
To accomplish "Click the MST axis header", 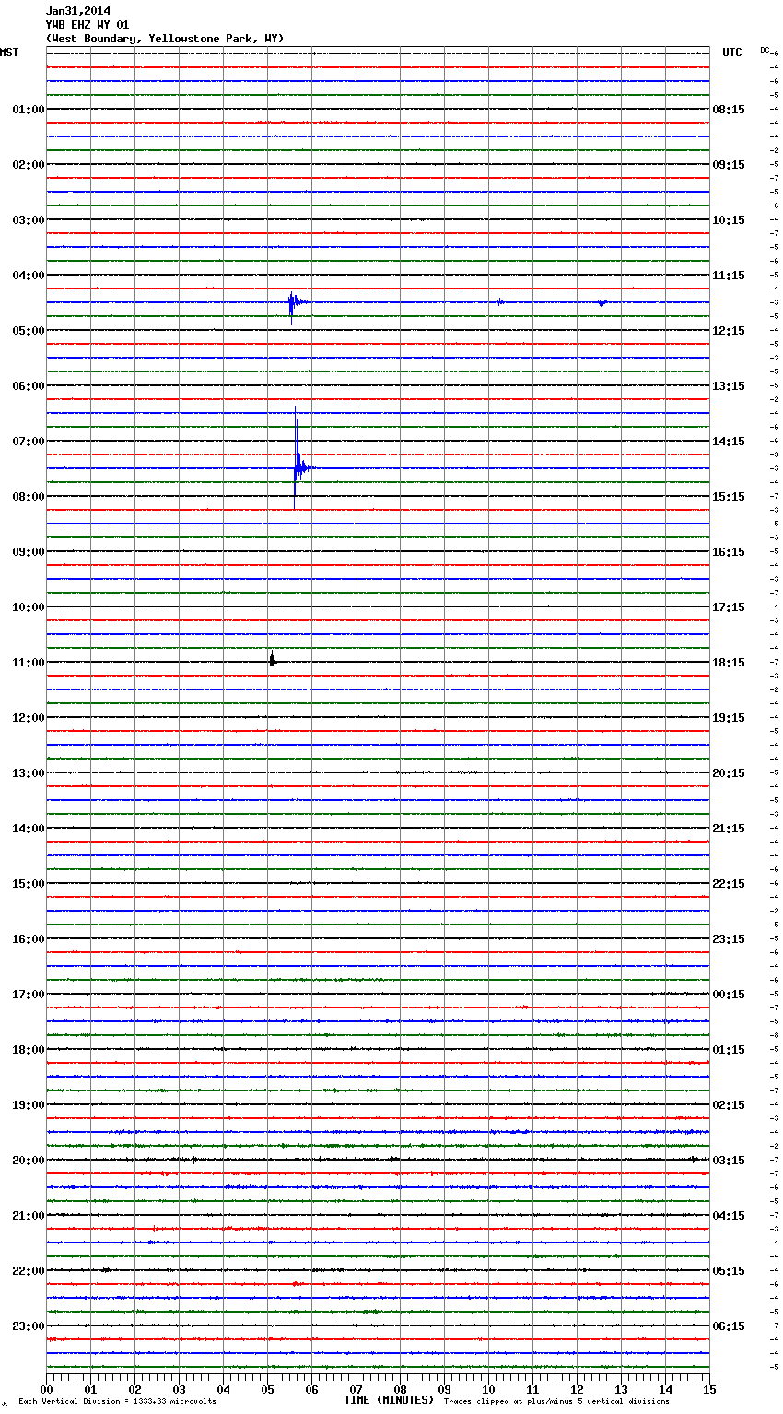I will point(9,53).
